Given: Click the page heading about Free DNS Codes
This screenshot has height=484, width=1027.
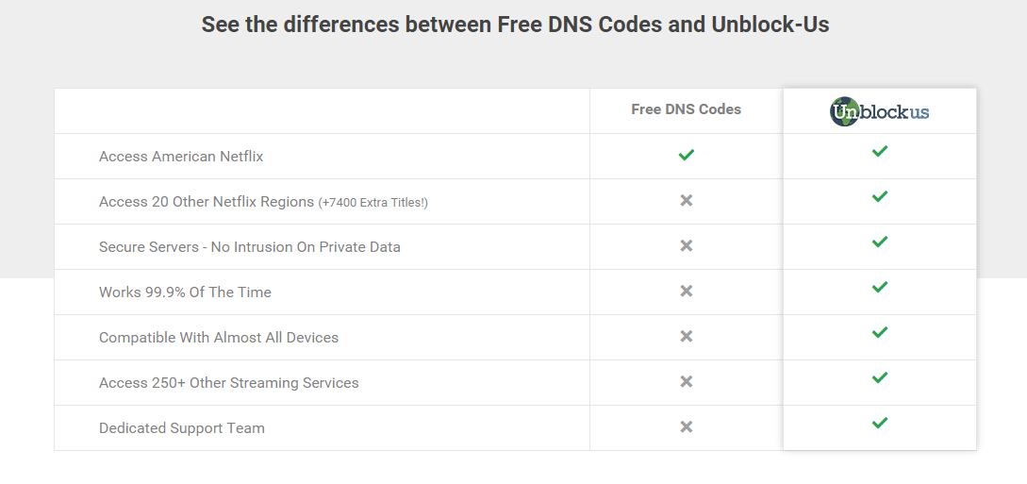Looking at the screenshot, I should 516,25.
